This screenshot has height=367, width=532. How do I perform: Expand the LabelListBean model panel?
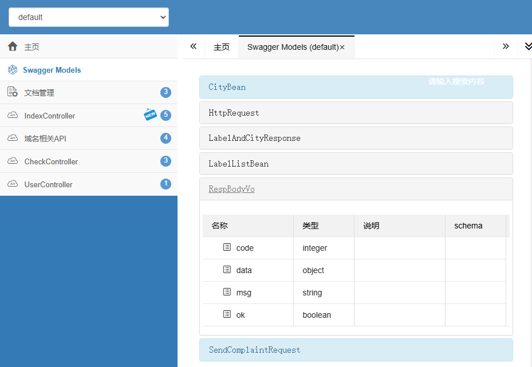tap(238, 164)
